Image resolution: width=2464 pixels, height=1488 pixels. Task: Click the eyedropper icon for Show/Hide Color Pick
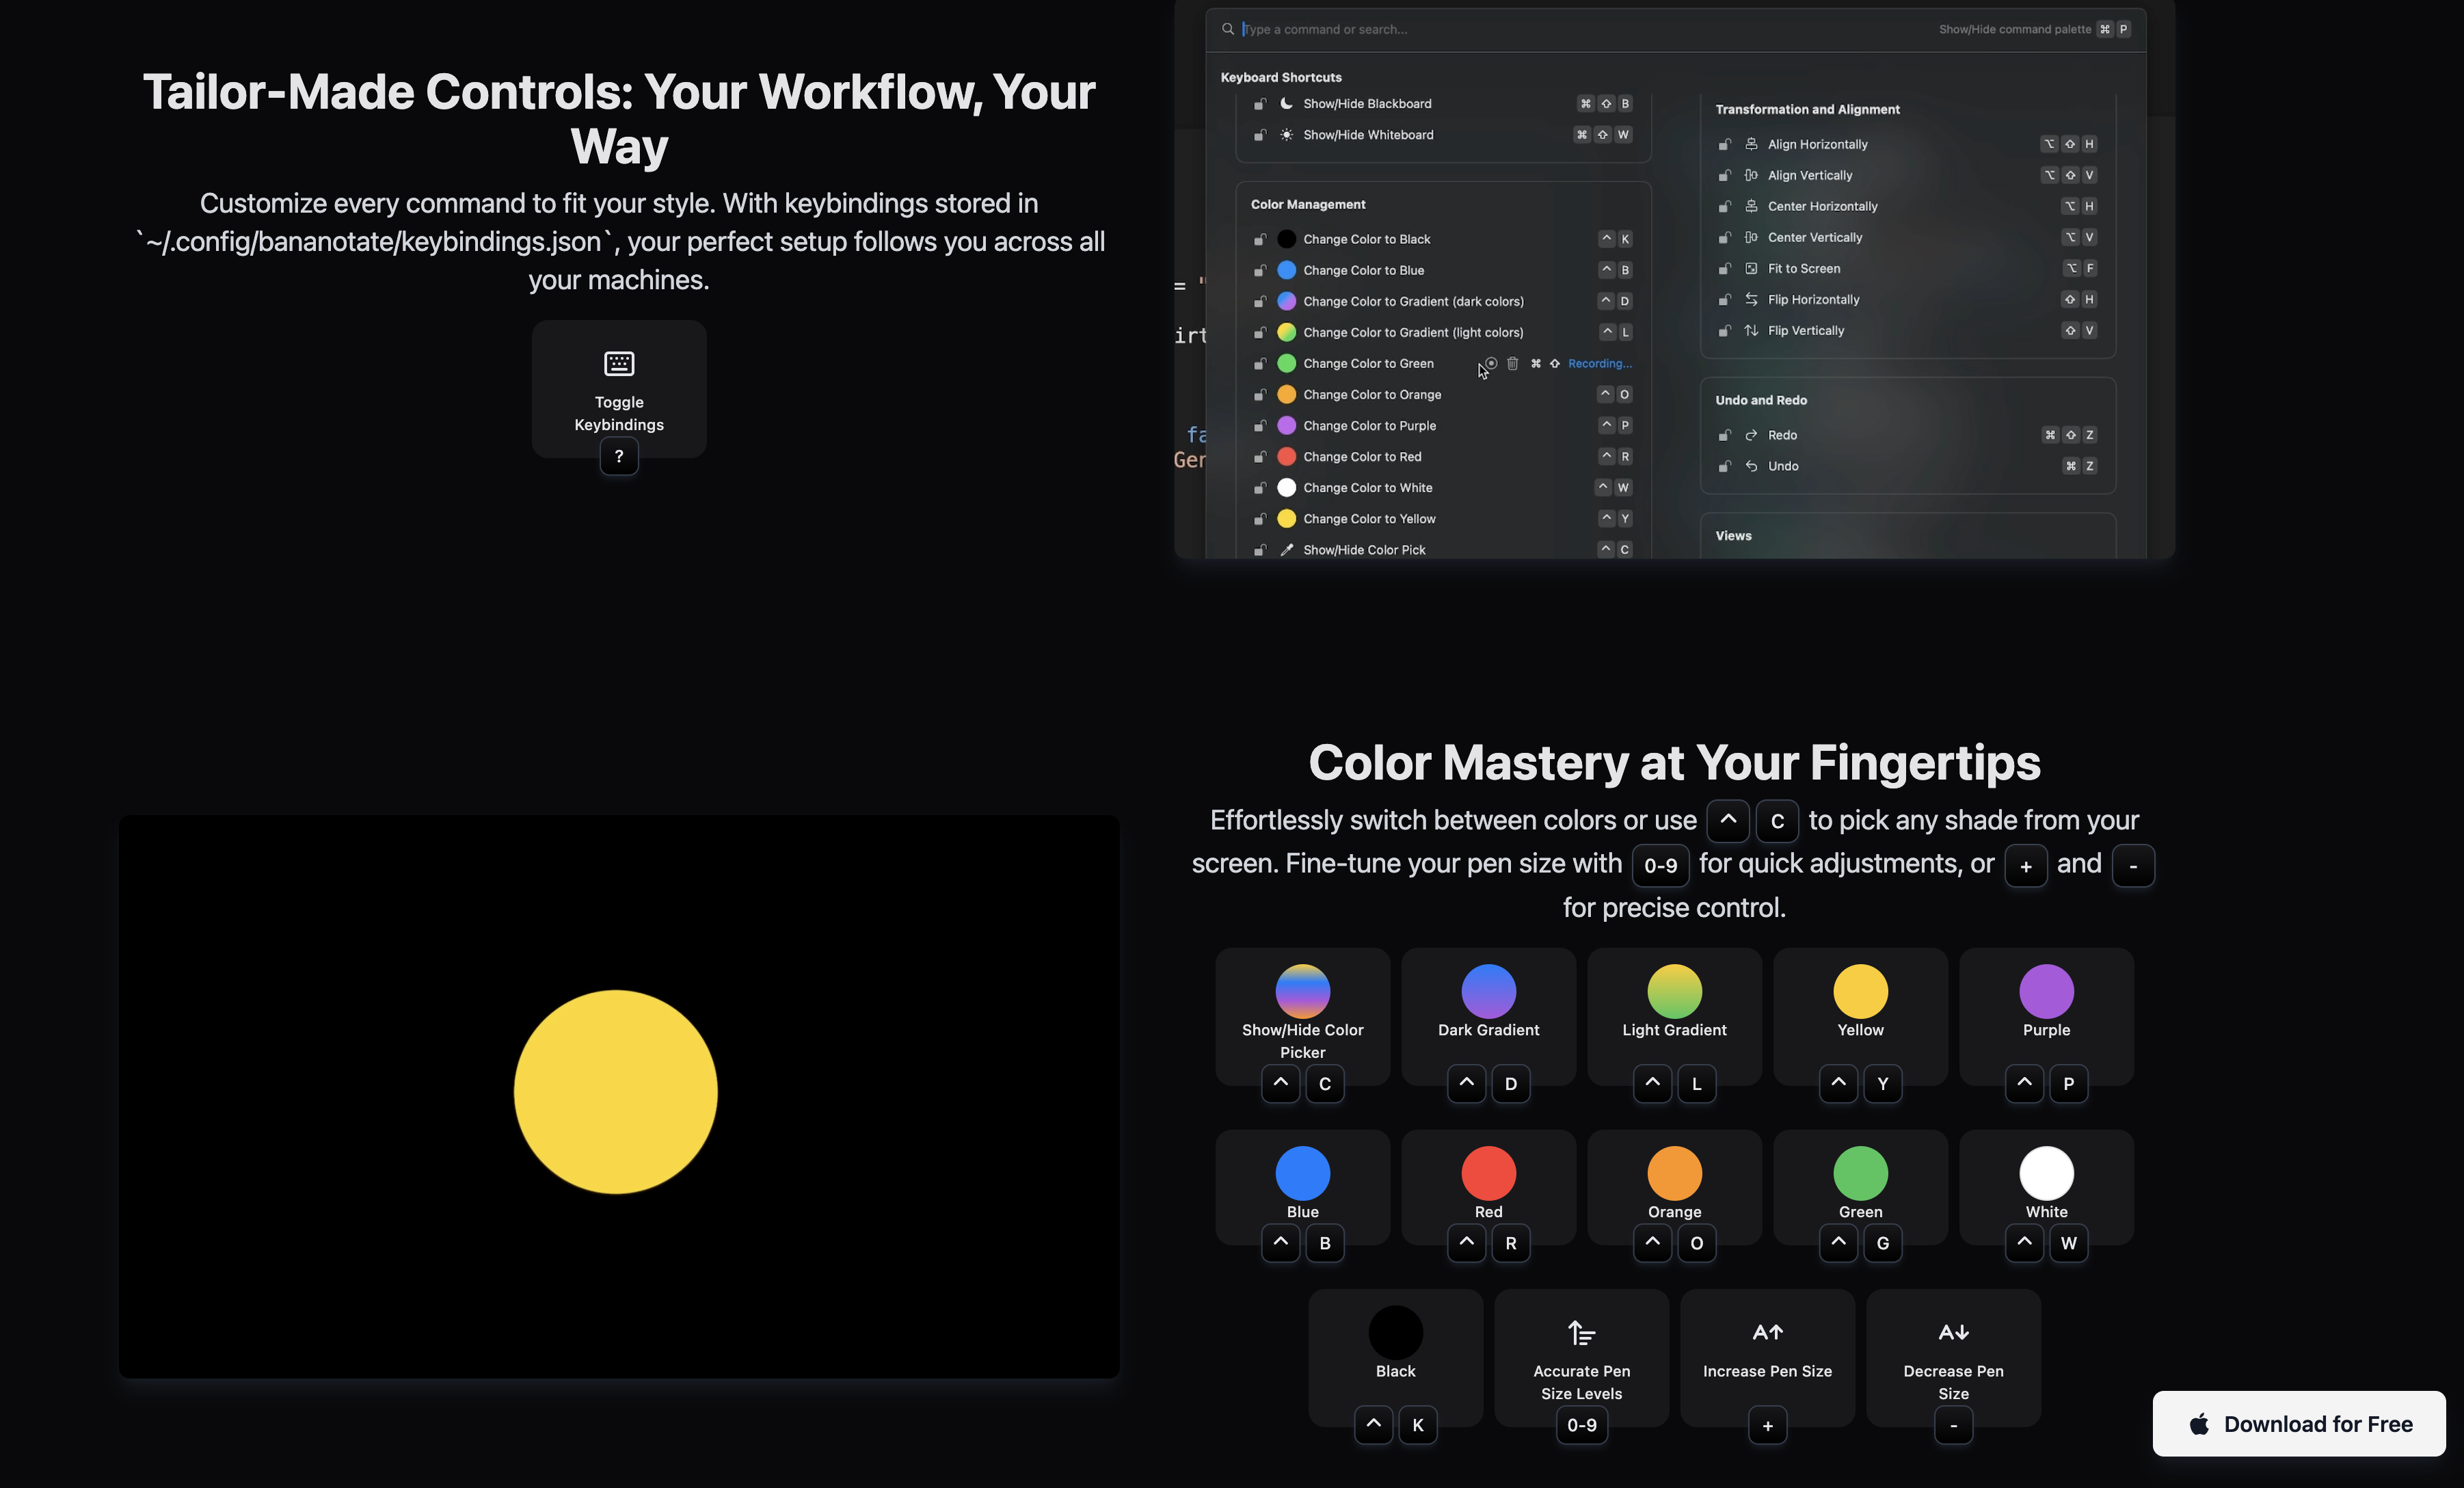[x=1287, y=549]
